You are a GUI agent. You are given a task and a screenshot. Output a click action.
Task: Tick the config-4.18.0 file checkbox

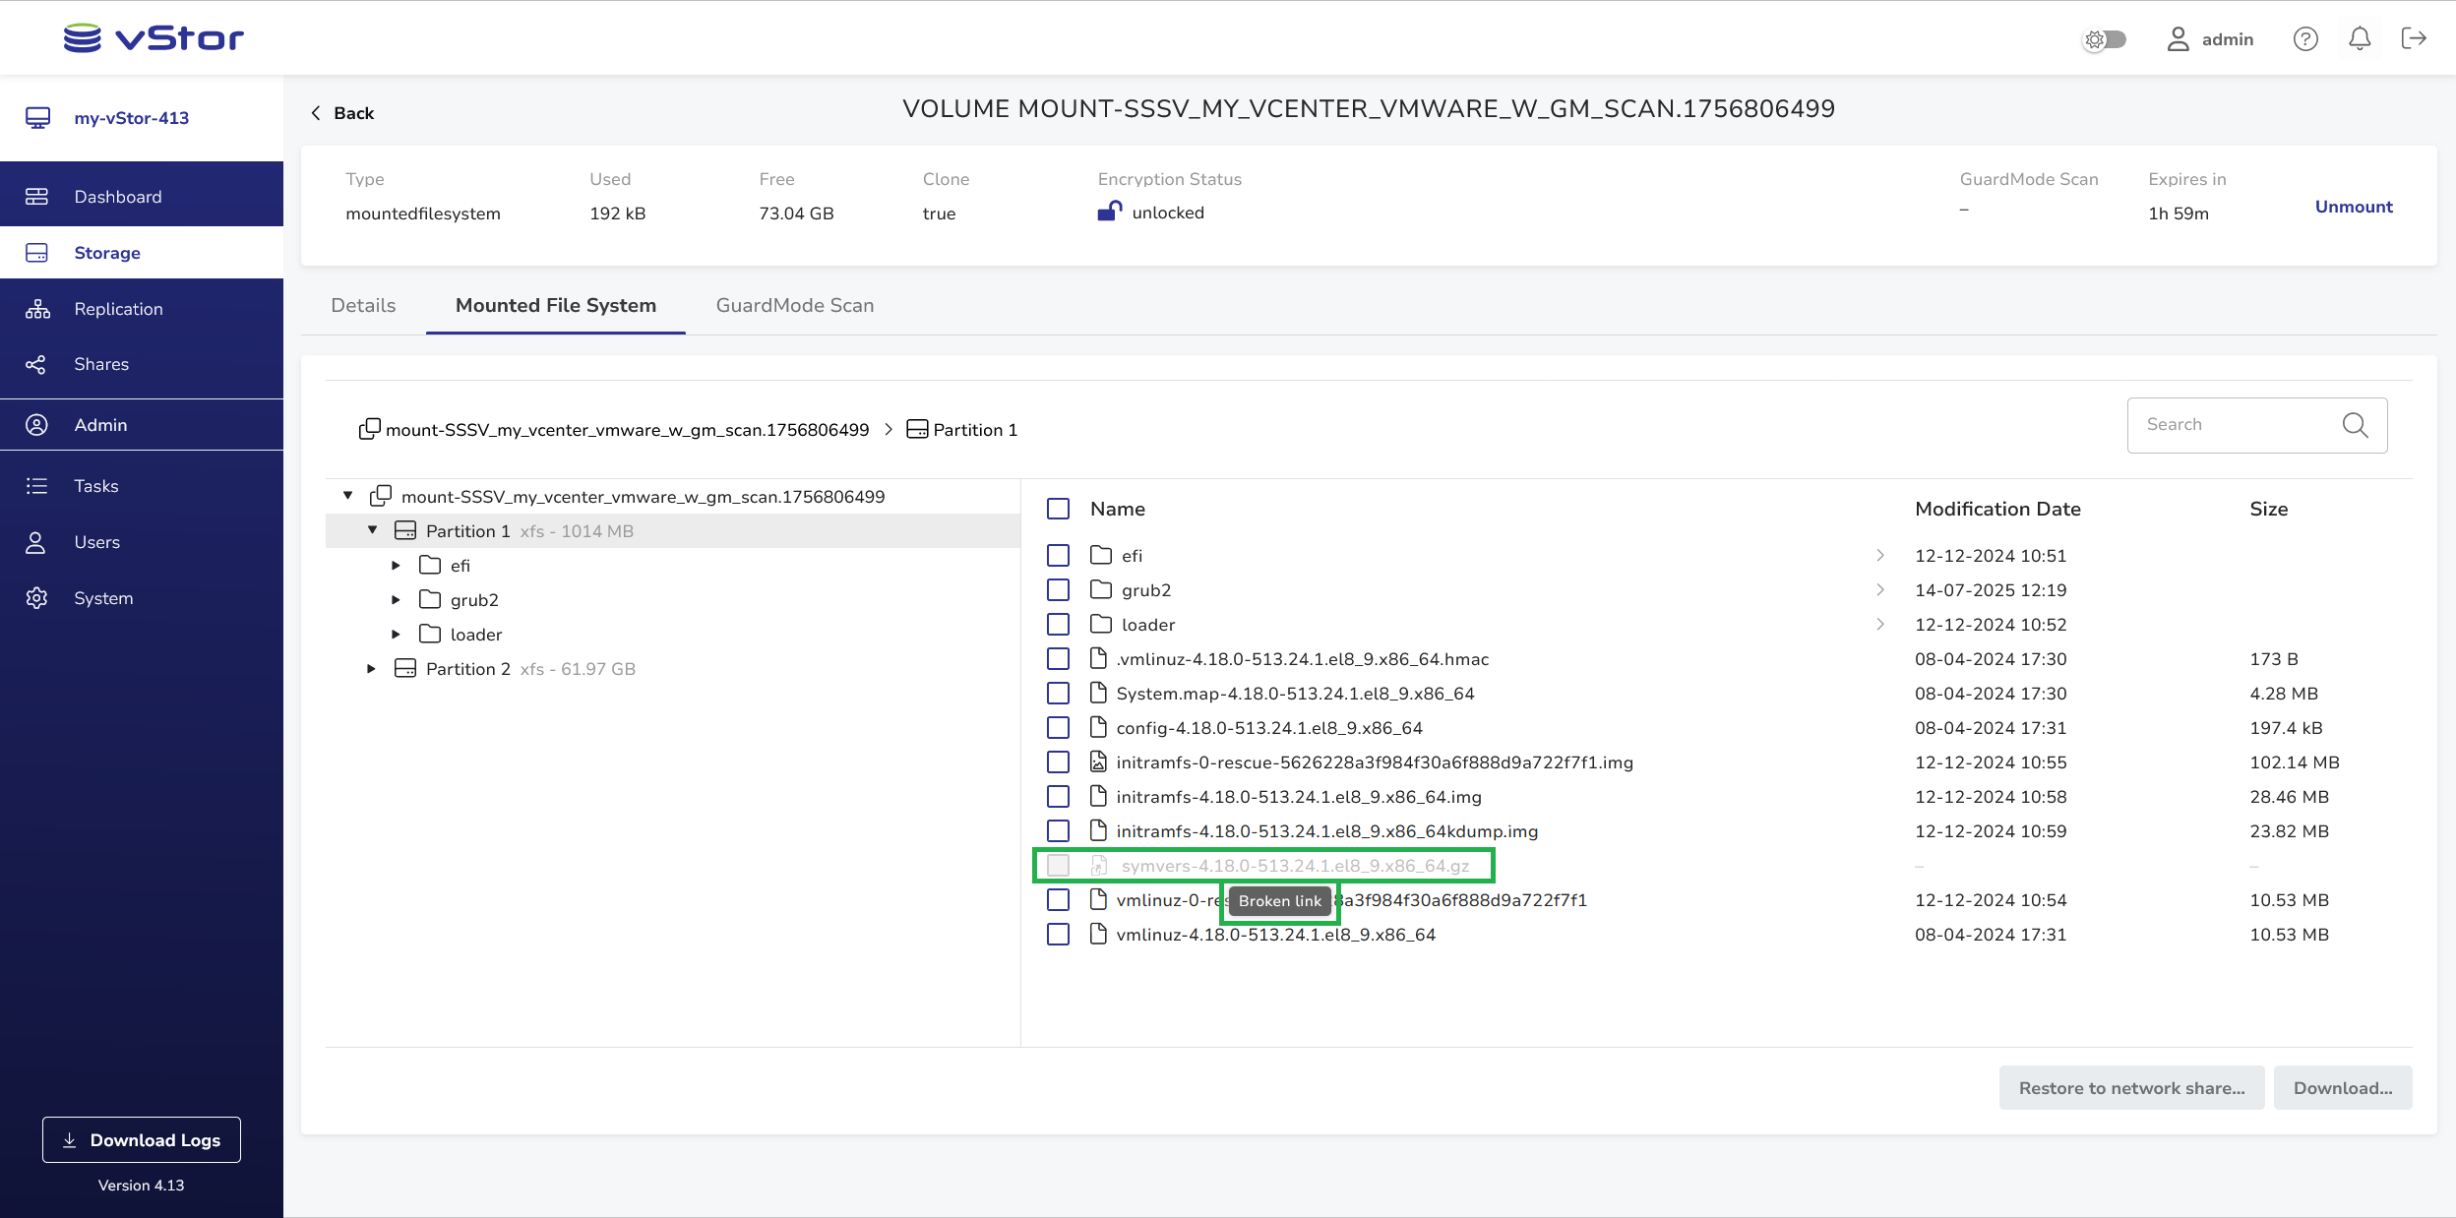pos(1058,728)
